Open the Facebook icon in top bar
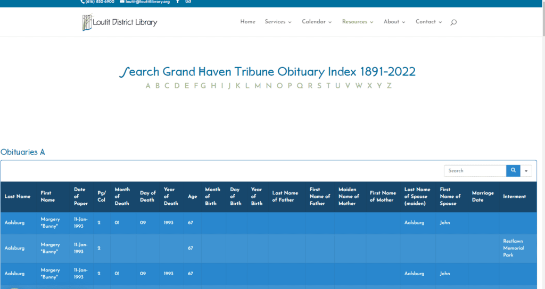The image size is (545, 289). [x=178, y=2]
